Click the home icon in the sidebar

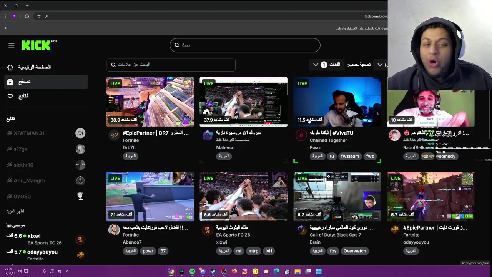click(x=10, y=67)
